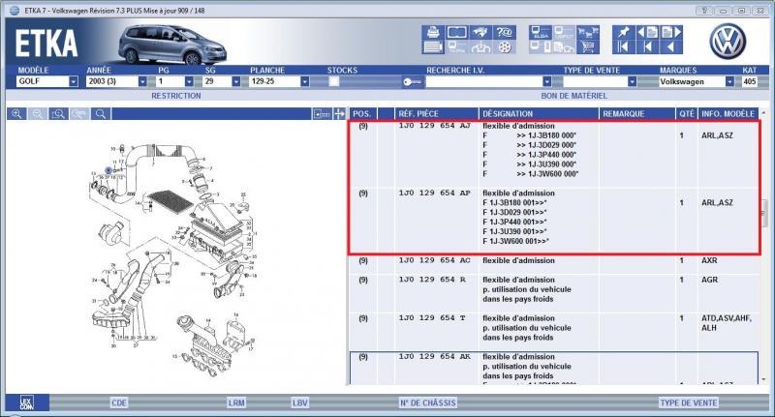Click the RÉF. PIÈCE column header
Screen dimensions: 775x417
point(437,114)
